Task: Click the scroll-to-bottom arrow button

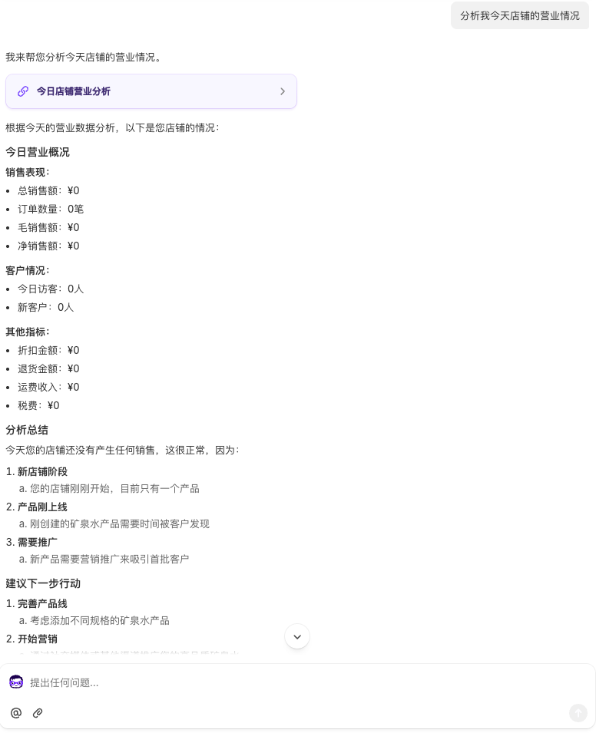Action: [x=297, y=636]
